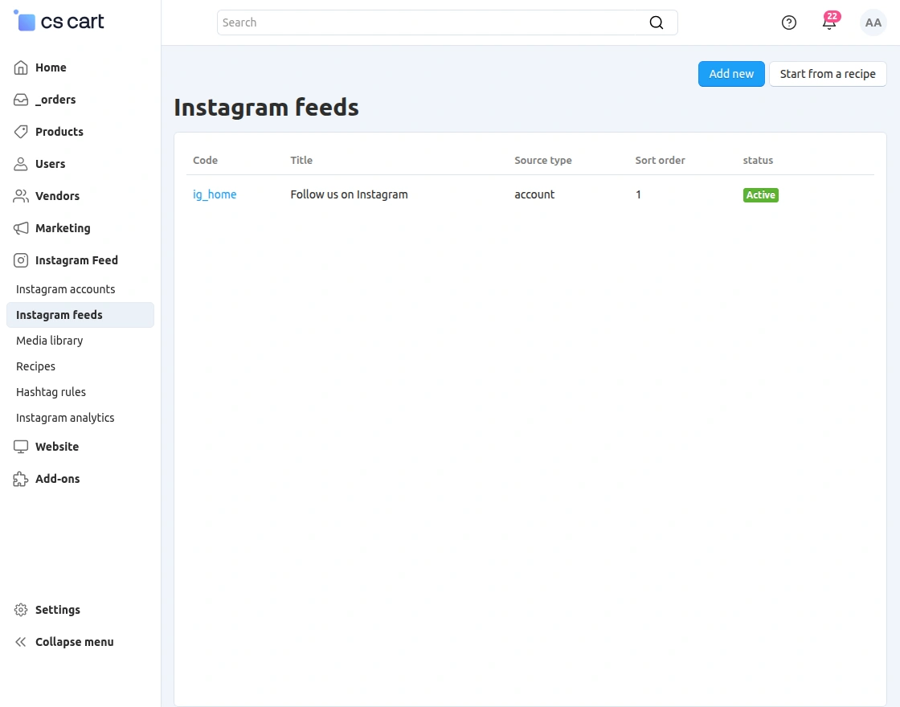Click the Users person icon
The width and height of the screenshot is (900, 707).
click(x=21, y=164)
